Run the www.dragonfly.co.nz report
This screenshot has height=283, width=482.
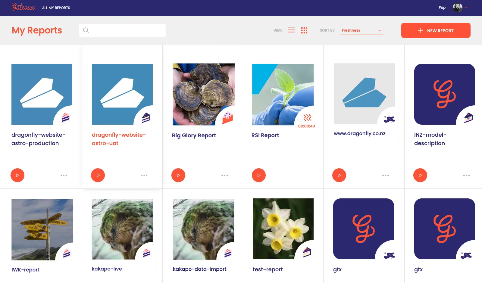pos(339,175)
